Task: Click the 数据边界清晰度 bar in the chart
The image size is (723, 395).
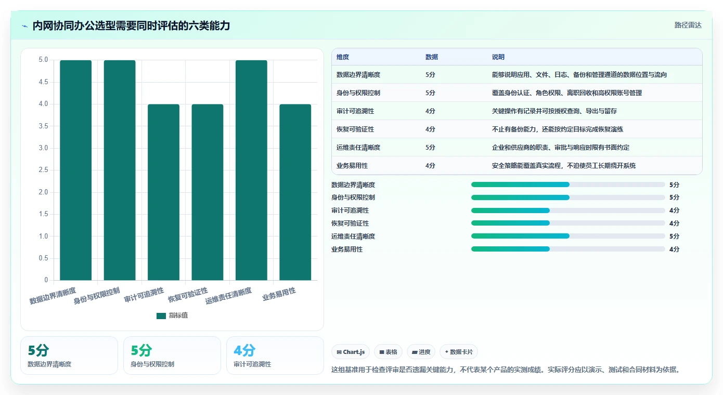Action: [76, 170]
